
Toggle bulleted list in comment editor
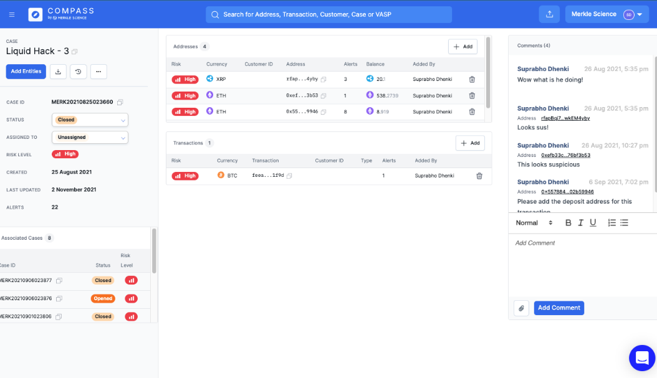[625, 223]
